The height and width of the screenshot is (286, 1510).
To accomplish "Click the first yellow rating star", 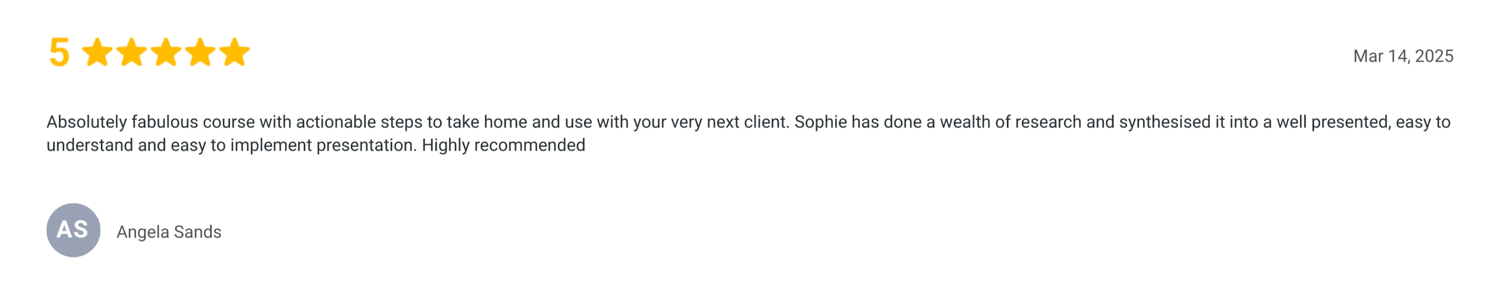I will [97, 52].
